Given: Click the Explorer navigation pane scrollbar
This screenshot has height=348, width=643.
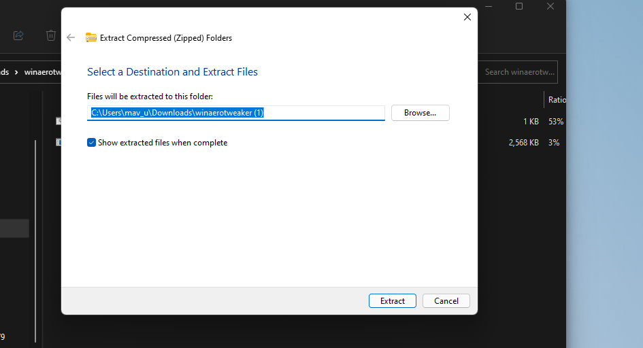Looking at the screenshot, I should [x=35, y=241].
